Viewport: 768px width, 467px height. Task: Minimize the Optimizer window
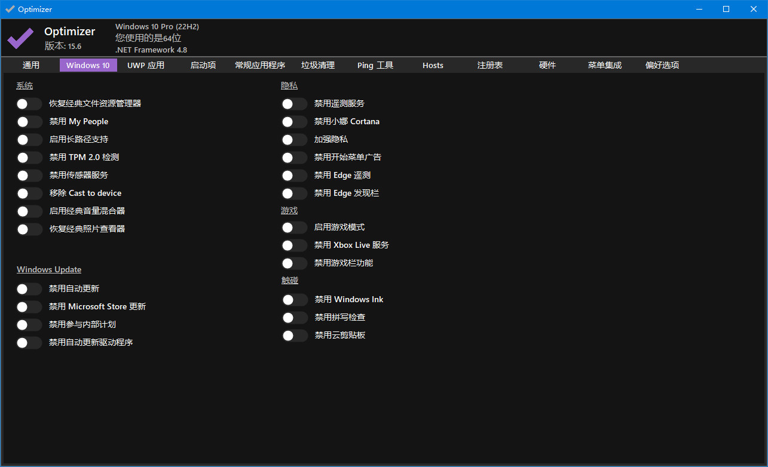(x=699, y=9)
